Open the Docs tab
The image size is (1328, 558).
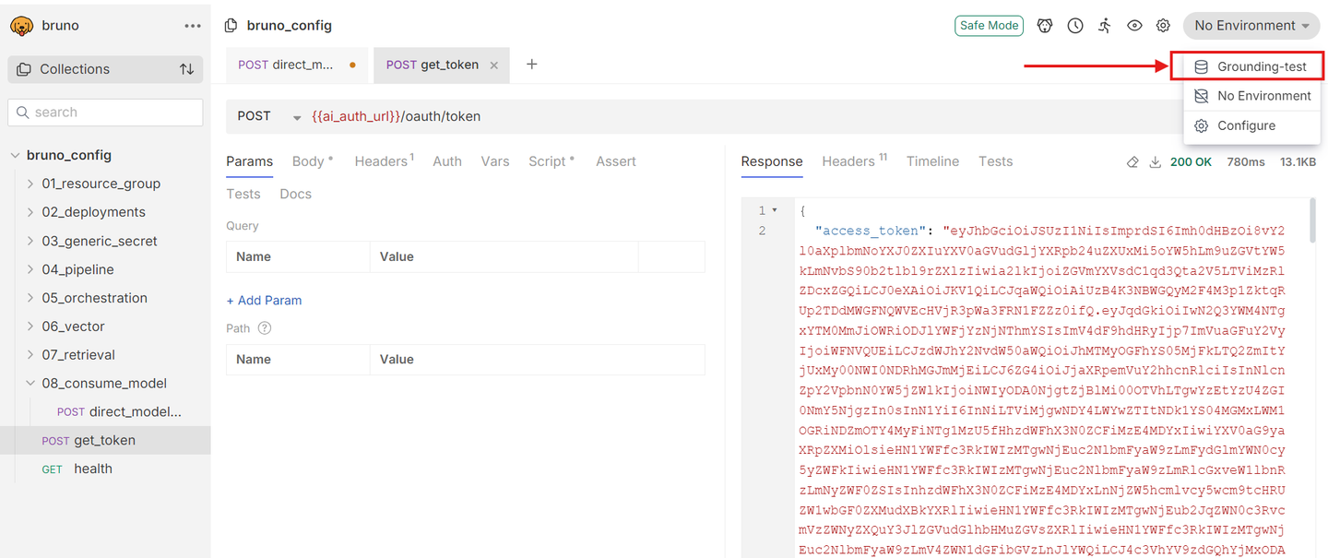(x=296, y=194)
